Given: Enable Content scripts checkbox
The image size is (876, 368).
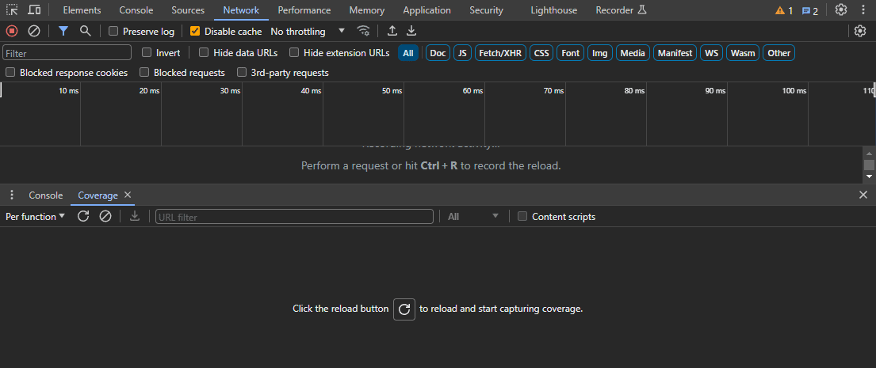Looking at the screenshot, I should click(522, 216).
